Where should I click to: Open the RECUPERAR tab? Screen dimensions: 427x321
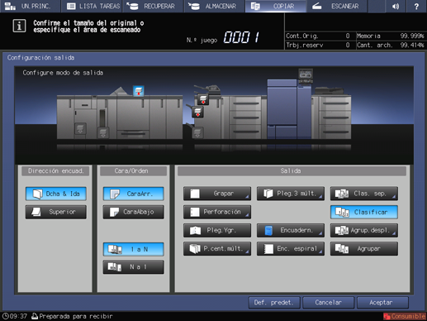pyautogui.click(x=153, y=6)
